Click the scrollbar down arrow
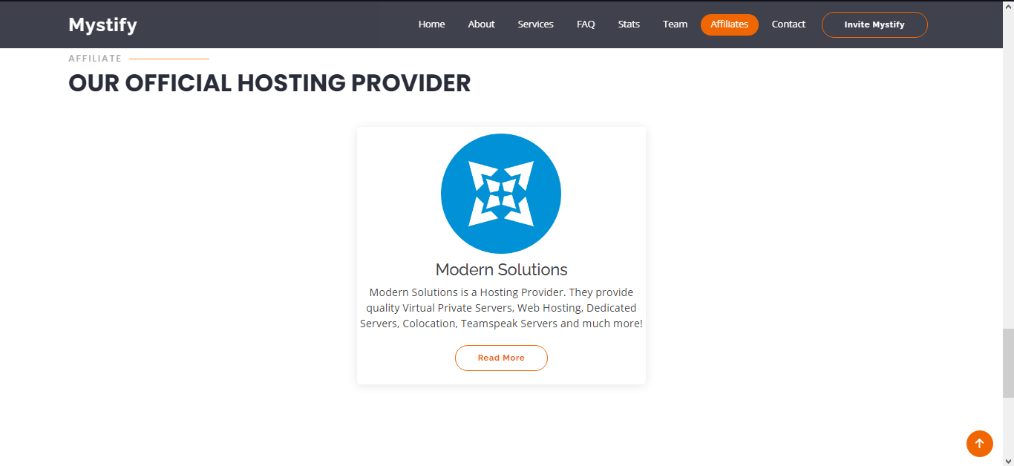 [1008, 460]
